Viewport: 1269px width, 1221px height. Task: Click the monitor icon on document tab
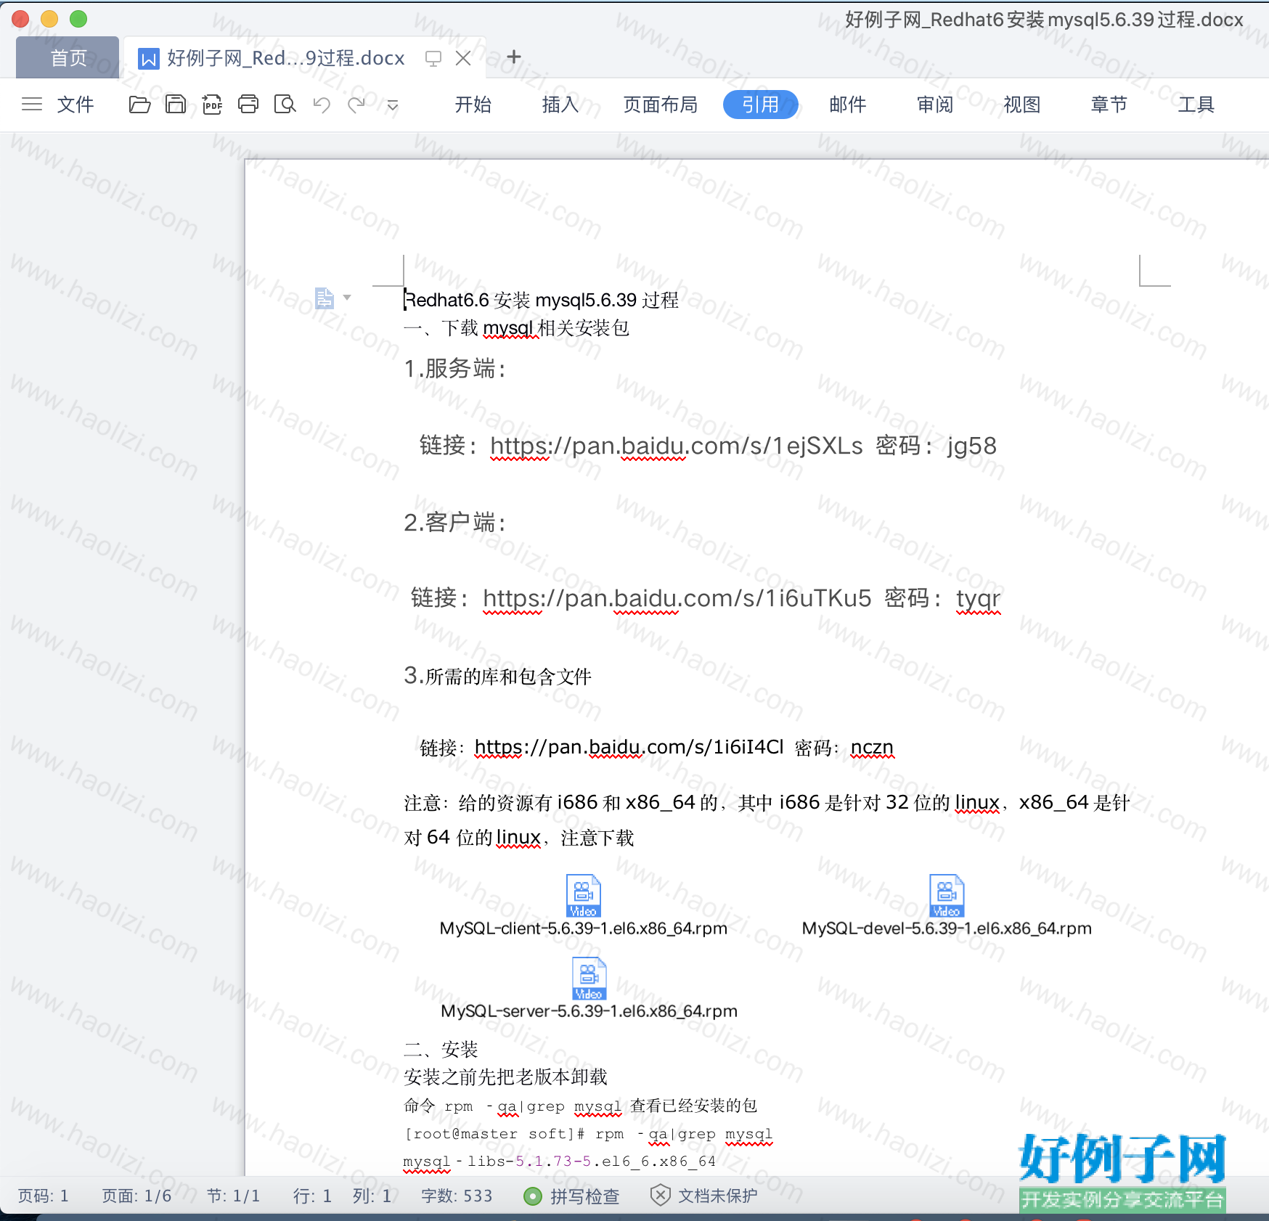[433, 59]
